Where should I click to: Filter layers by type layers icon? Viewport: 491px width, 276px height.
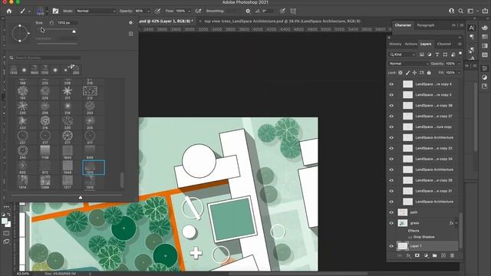[x=437, y=54]
